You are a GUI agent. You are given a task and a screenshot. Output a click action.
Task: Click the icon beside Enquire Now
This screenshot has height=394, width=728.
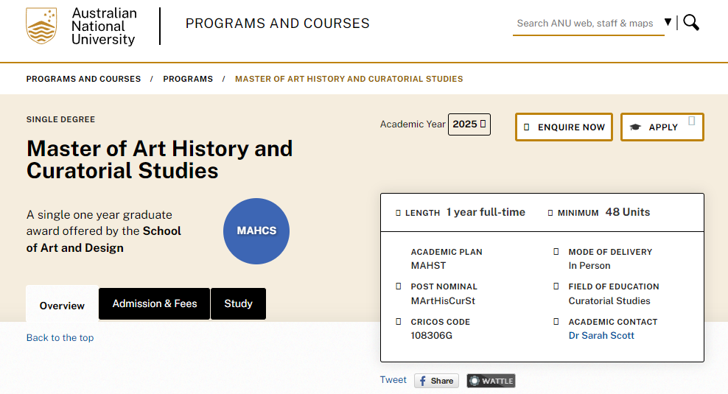[526, 127]
